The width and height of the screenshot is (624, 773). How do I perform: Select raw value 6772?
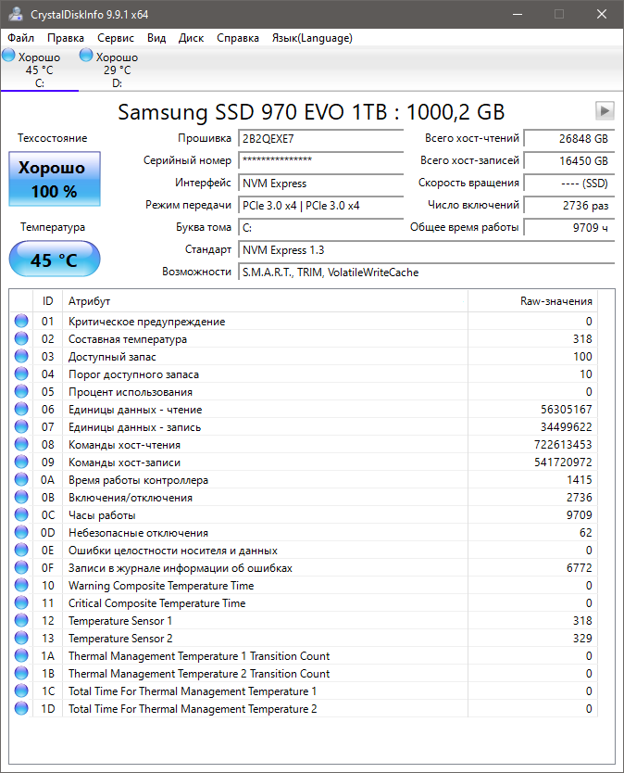pos(579,568)
